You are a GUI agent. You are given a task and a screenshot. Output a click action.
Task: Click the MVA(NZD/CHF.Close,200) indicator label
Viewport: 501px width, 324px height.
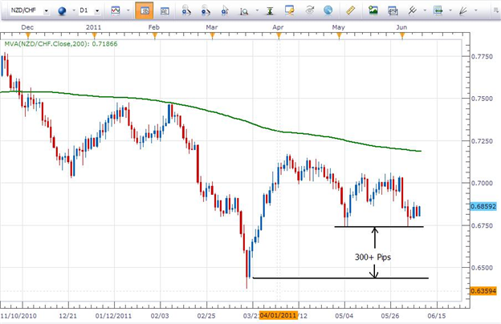point(61,44)
